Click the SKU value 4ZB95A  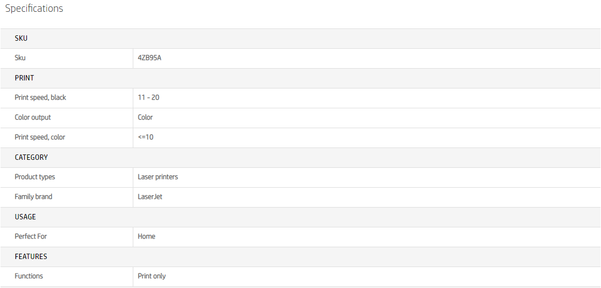click(x=149, y=58)
